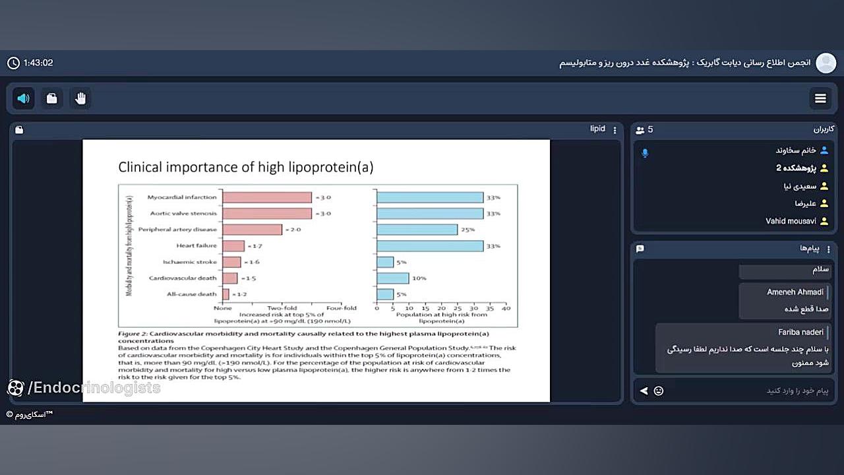This screenshot has width=844, height=475.
Task: Open the shared files briefcase icon
Action: click(52, 98)
